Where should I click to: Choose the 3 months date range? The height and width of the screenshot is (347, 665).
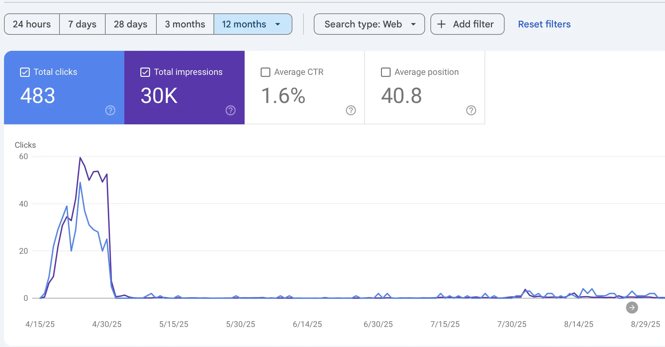185,24
